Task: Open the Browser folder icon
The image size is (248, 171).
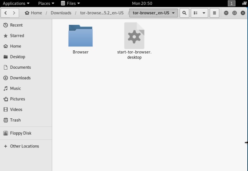Action: coord(81,36)
